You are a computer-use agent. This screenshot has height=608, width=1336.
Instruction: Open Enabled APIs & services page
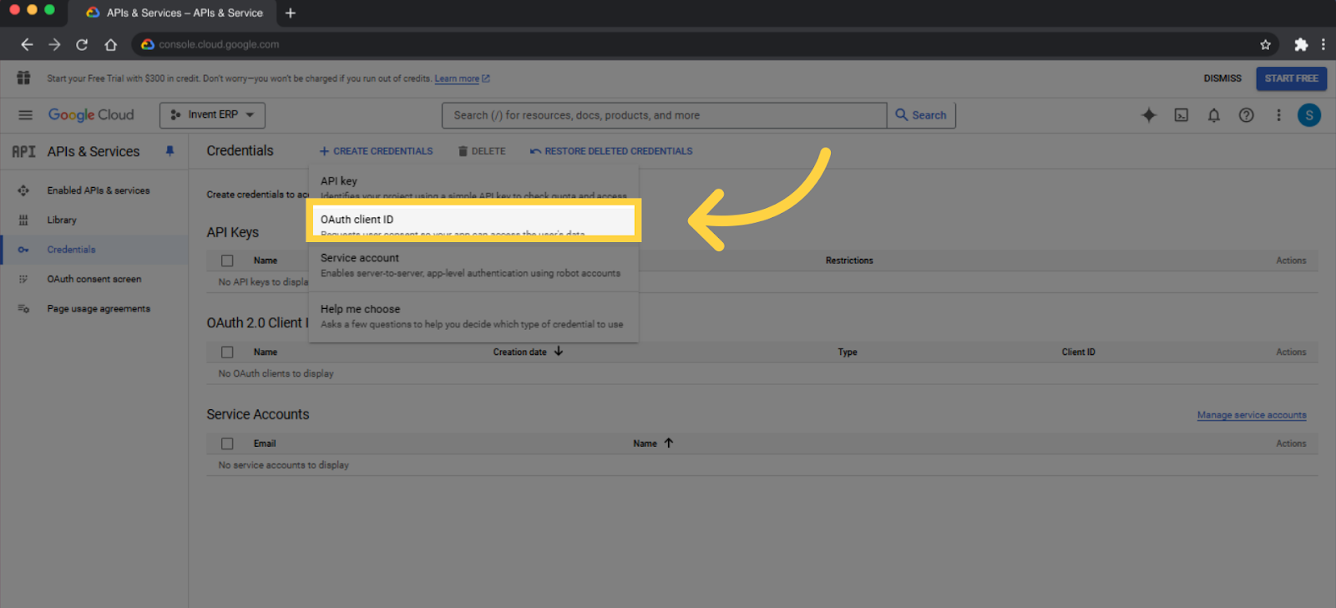(99, 190)
